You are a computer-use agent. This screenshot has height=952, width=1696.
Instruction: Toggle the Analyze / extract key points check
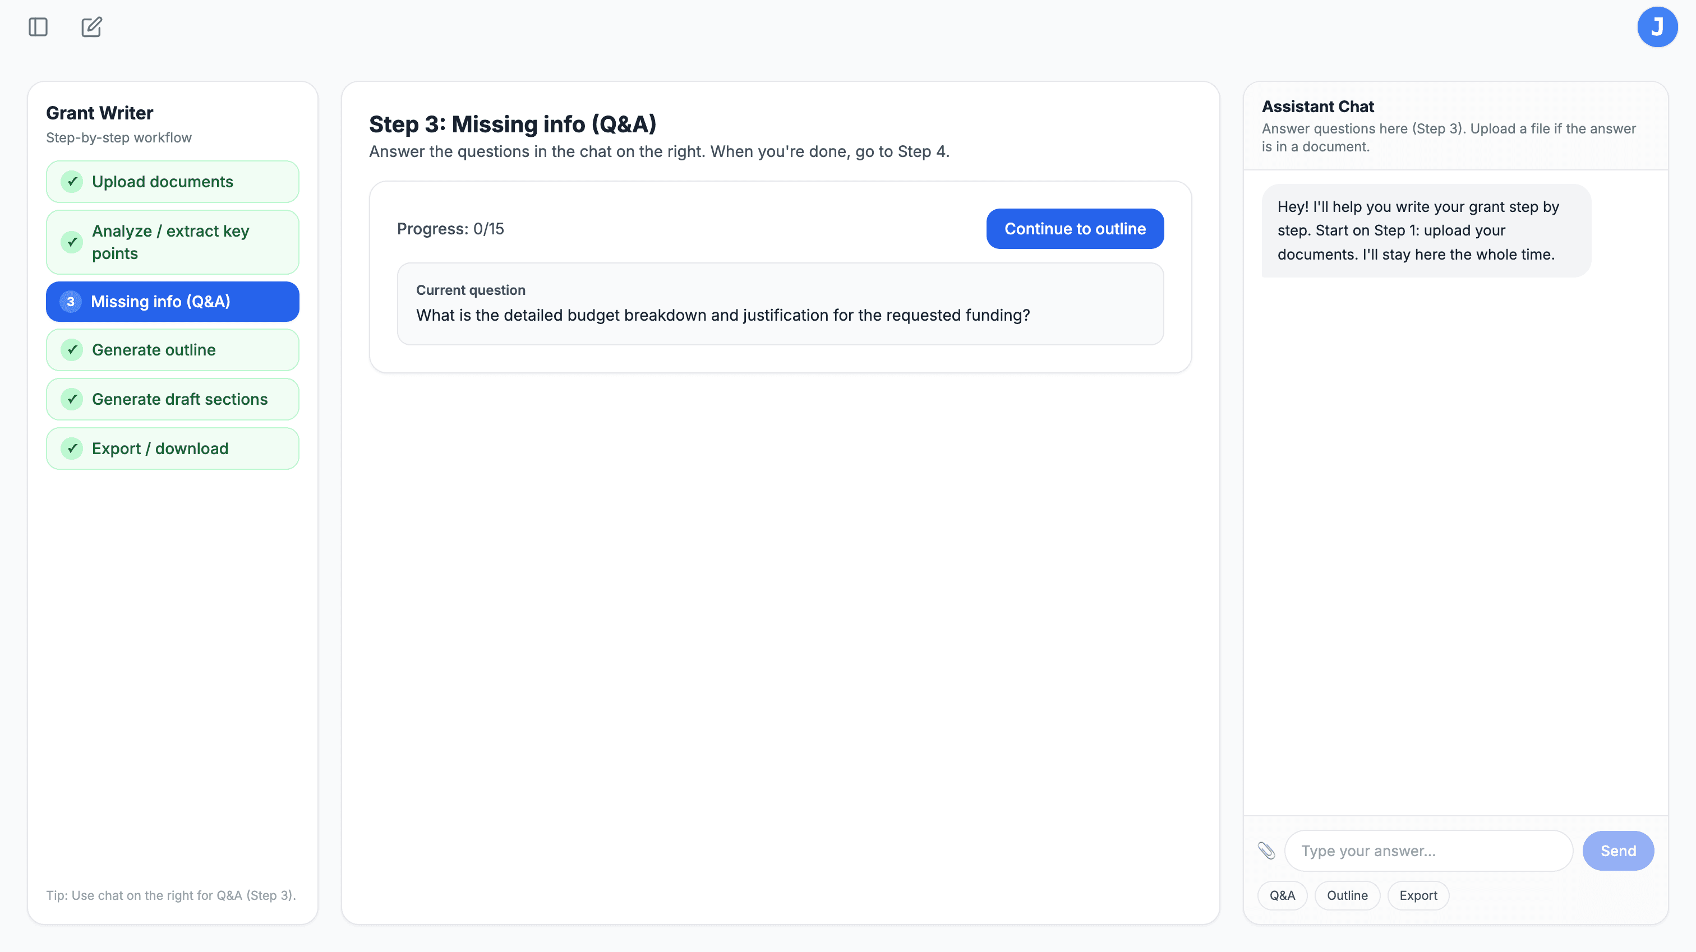tap(72, 242)
